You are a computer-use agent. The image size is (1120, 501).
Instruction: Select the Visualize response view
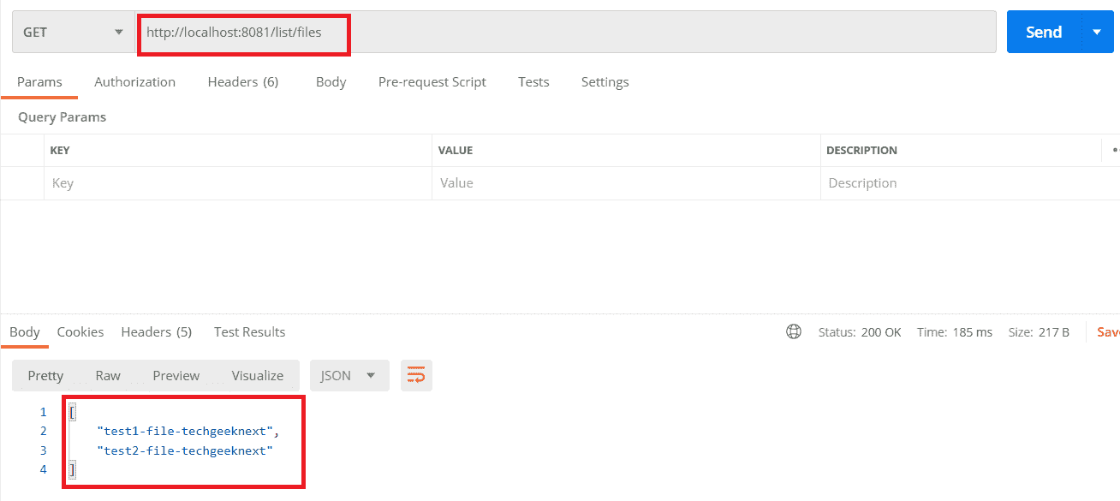pos(258,375)
